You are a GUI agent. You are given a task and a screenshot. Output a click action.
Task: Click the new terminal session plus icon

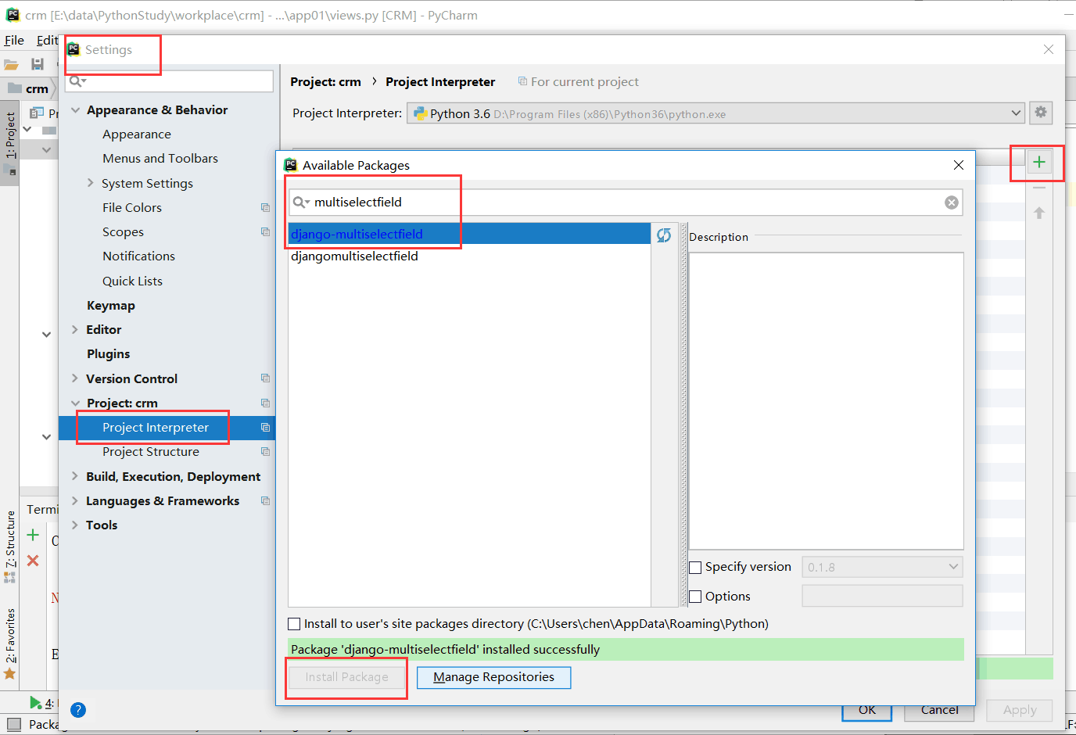(x=33, y=536)
